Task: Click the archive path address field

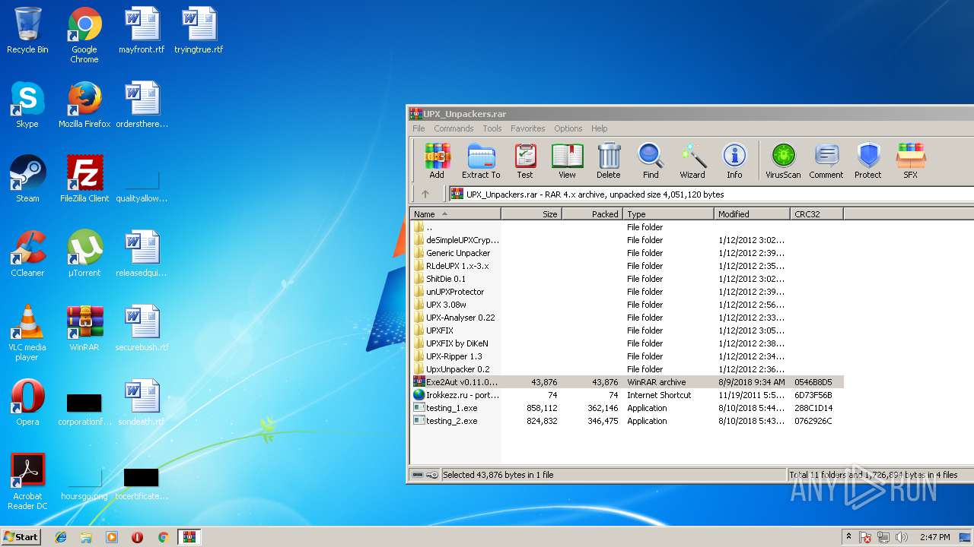Action: [x=710, y=194]
